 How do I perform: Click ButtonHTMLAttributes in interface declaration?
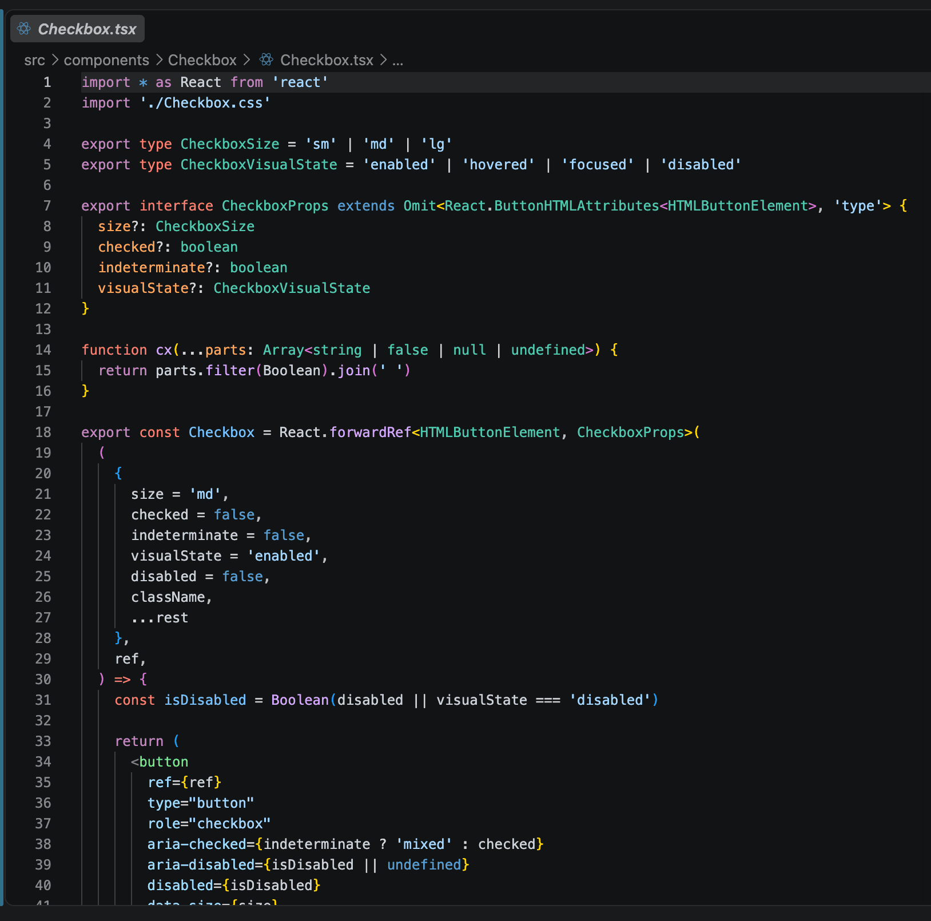pos(576,206)
